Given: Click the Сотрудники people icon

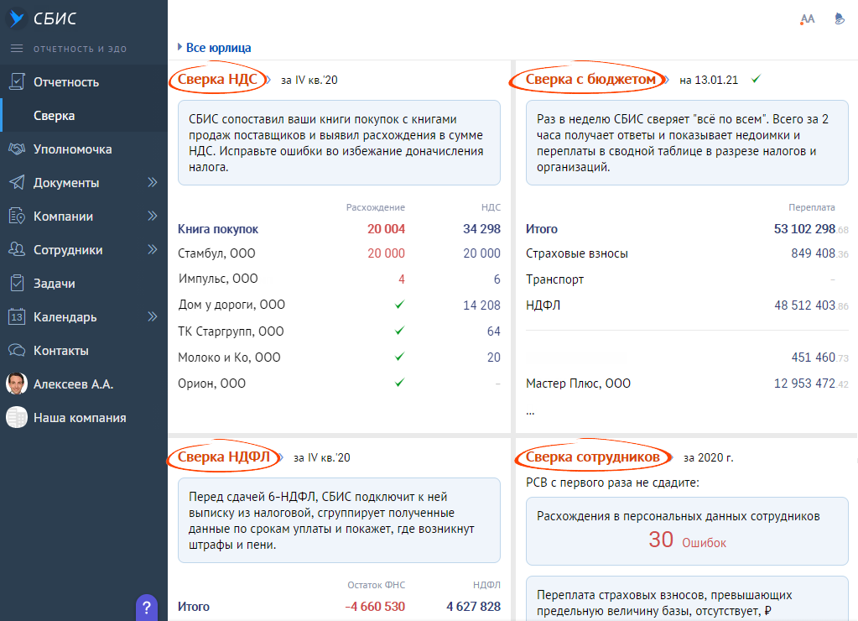Looking at the screenshot, I should pyautogui.click(x=17, y=250).
